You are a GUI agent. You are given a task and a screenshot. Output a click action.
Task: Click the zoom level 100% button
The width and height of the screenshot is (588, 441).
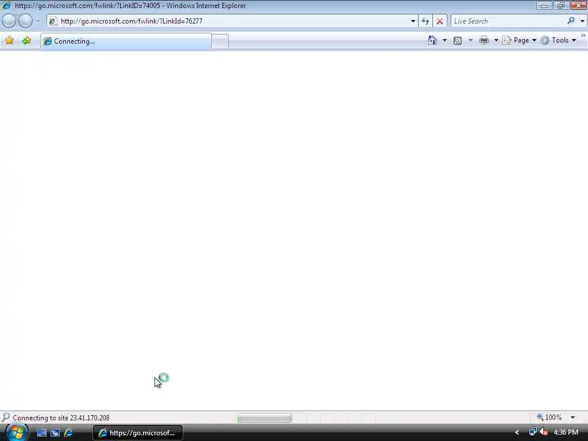550,417
